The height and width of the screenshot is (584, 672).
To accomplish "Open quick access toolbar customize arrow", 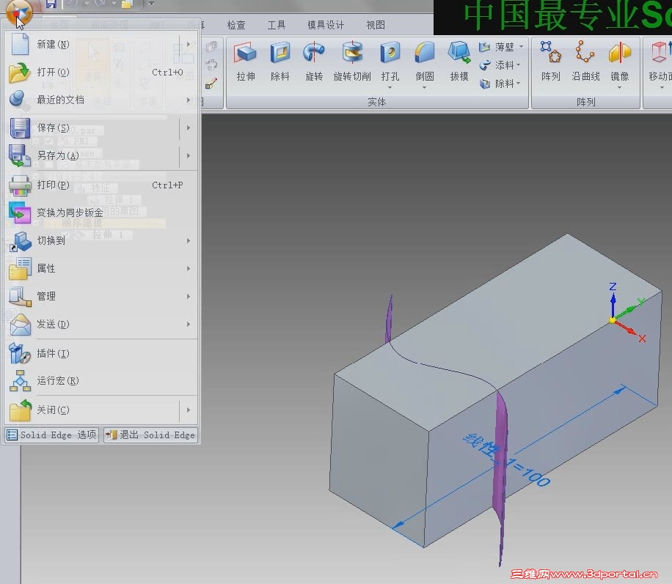I will point(151,4).
